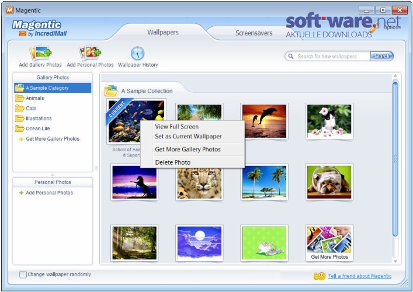Click the scrollbar down arrow

click(x=395, y=261)
